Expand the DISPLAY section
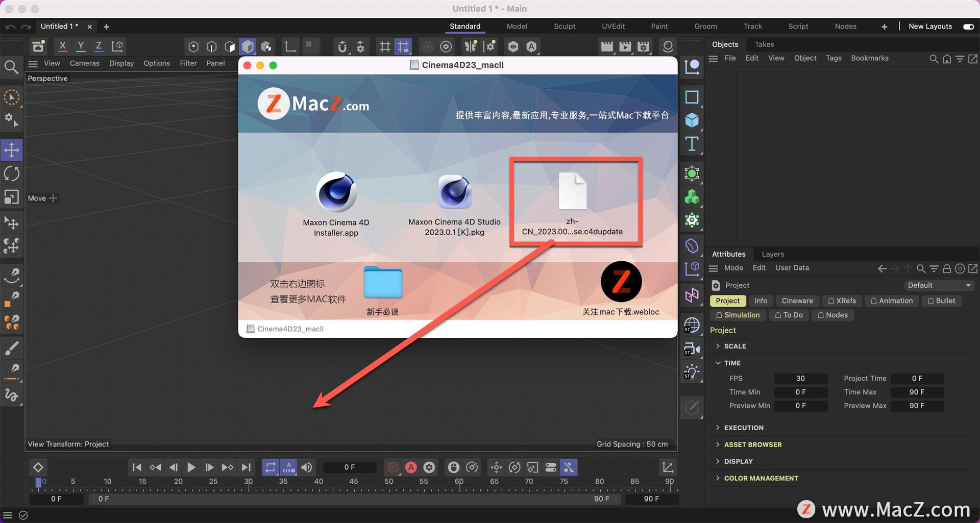The width and height of the screenshot is (980, 523). [718, 461]
